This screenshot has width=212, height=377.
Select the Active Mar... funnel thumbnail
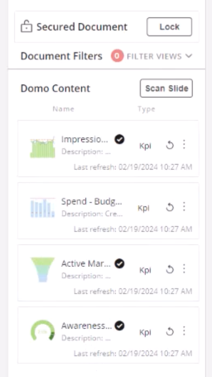[42, 270]
